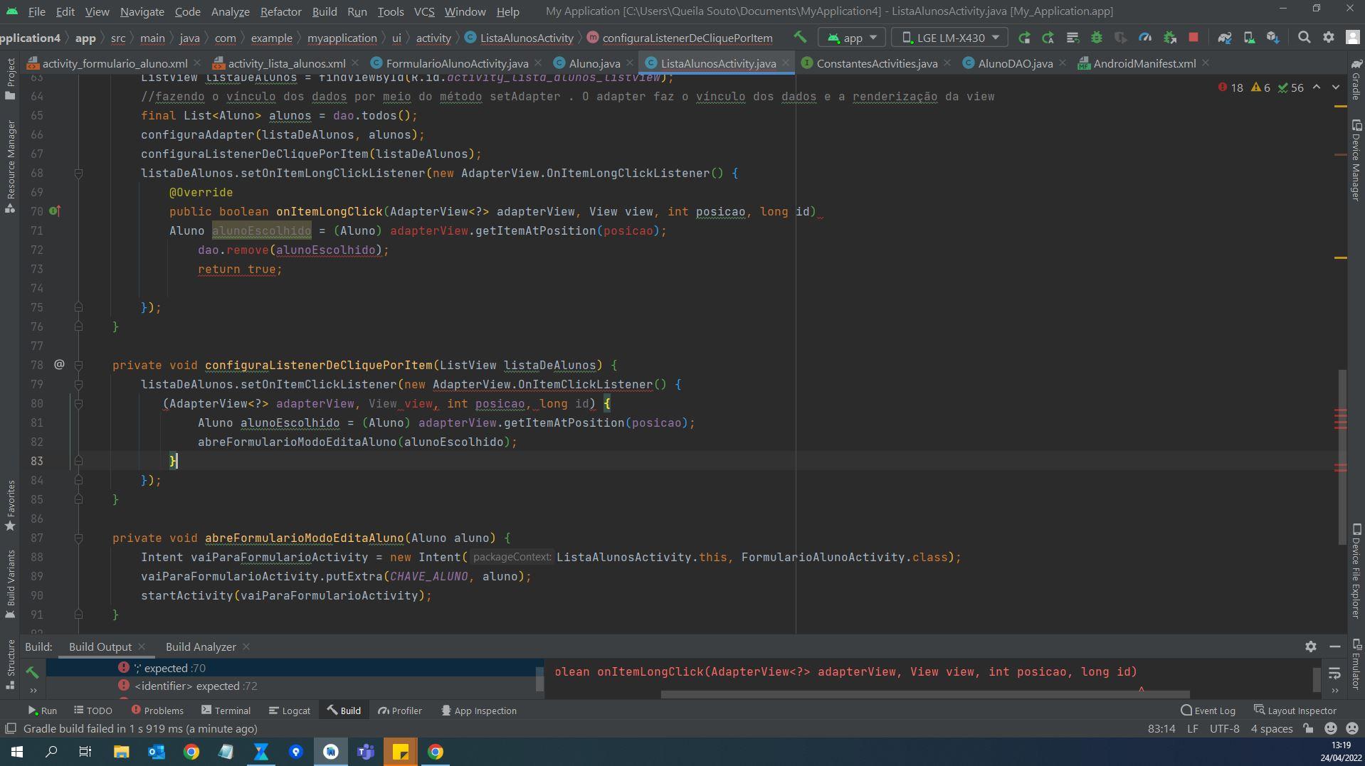Click Attach Debugger to Android Process icon
Viewport: 1365px width, 766px height.
[x=1169, y=38]
